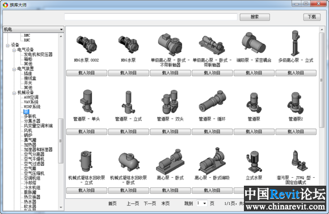Collapse the 电气设备 tree node
Screen dimensions: 329x214
[14, 50]
